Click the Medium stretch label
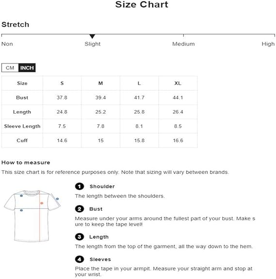This screenshot has height=279, width=276. (x=183, y=44)
